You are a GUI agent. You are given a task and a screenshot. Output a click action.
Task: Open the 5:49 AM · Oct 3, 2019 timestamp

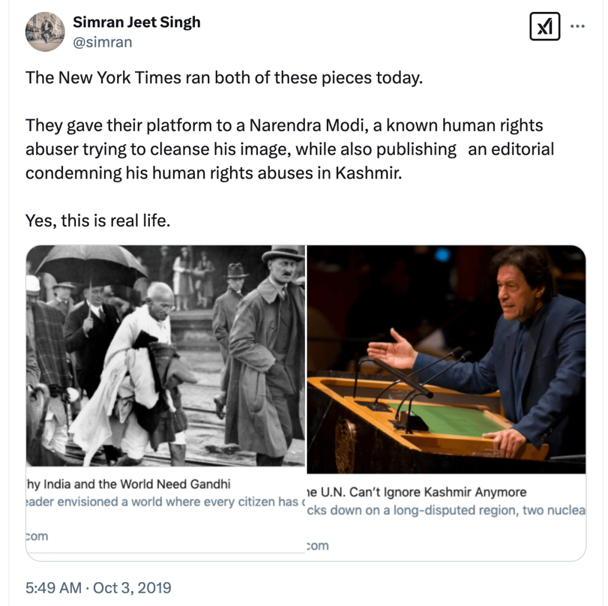(x=98, y=588)
